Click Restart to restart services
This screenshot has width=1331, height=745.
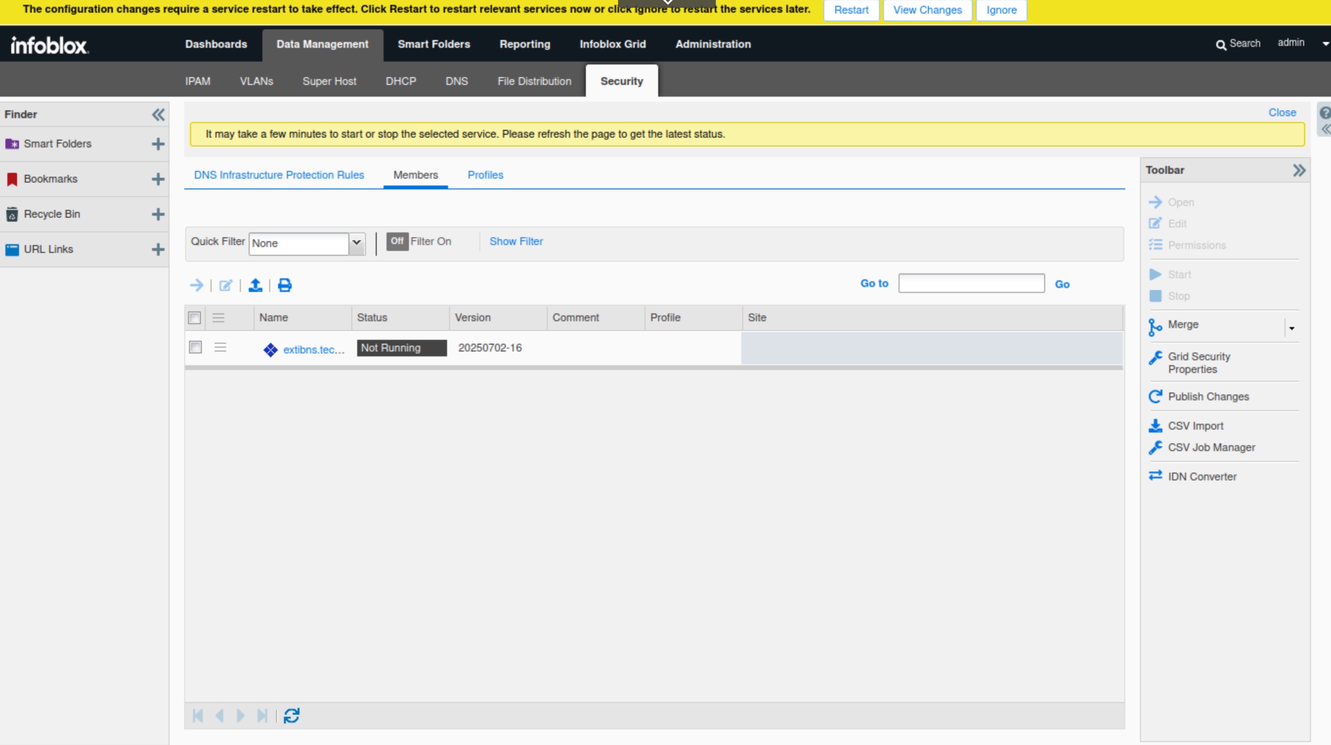click(x=851, y=10)
